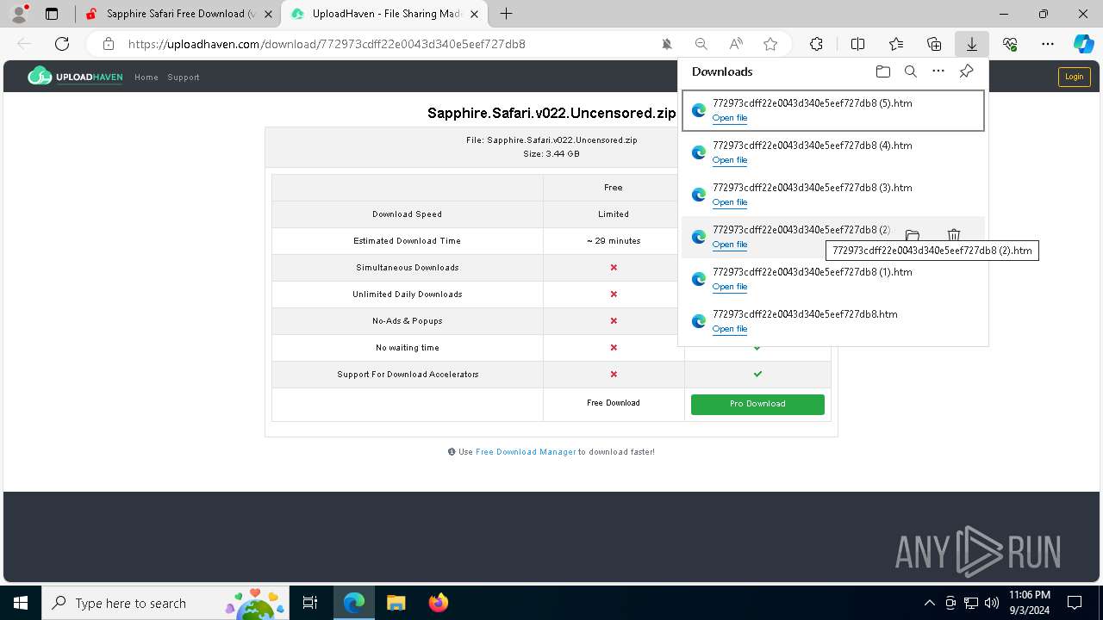Launch Firefox from the taskbar
Viewport: 1103px width, 620px height.
coord(439,603)
